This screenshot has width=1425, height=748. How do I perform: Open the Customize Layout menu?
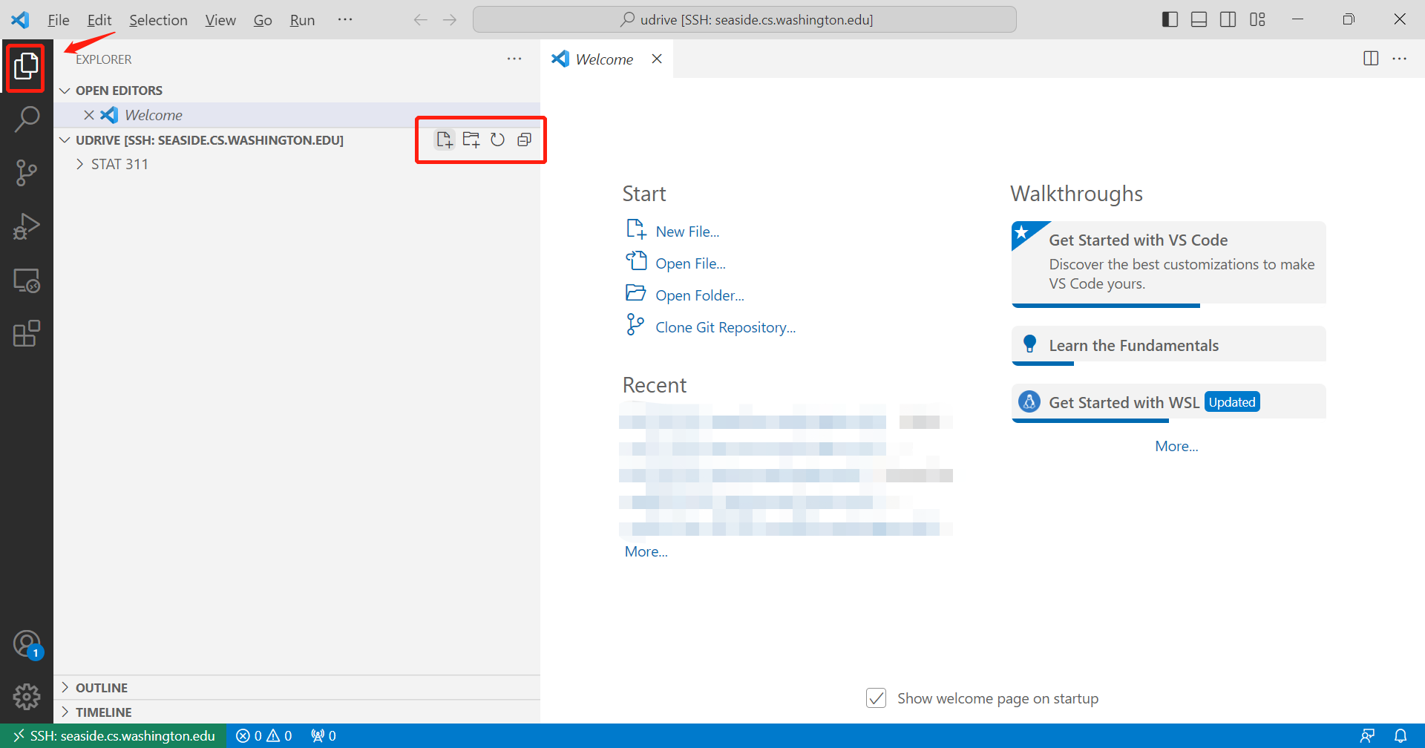click(x=1257, y=19)
